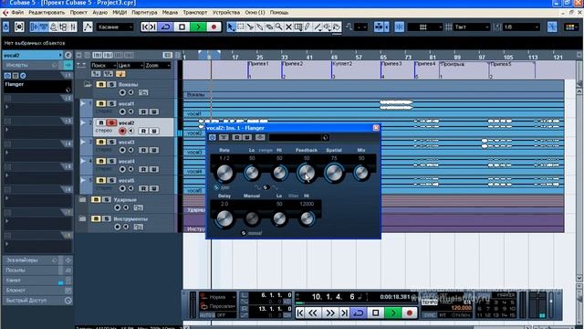Click the automation mode curve icon
Viewport: 584px width, 329px height.
[88, 27]
